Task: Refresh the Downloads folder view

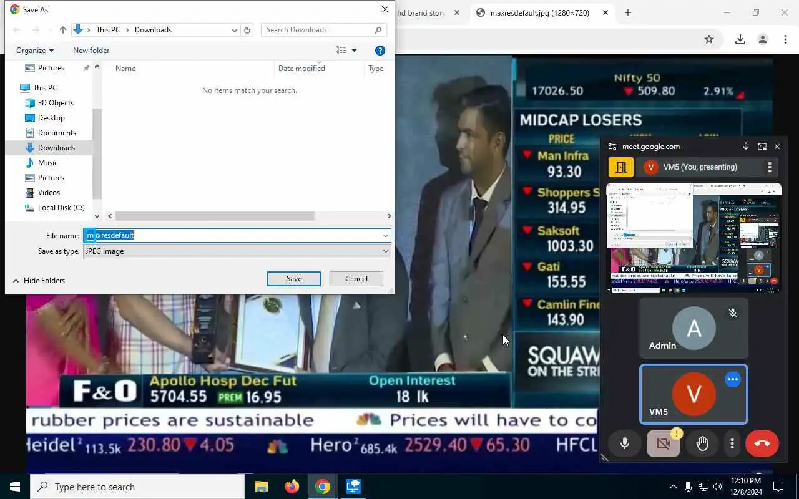Action: [247, 30]
